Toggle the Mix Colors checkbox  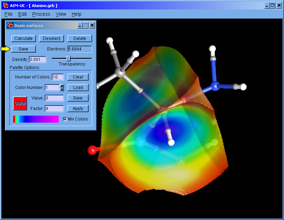click(x=65, y=119)
